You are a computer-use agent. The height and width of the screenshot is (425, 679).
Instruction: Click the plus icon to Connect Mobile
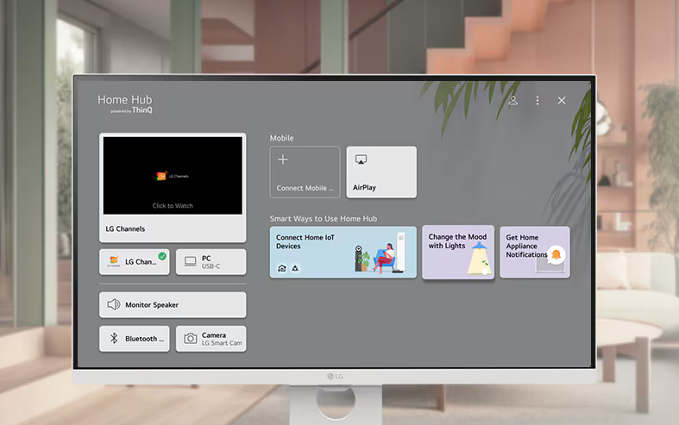[283, 160]
